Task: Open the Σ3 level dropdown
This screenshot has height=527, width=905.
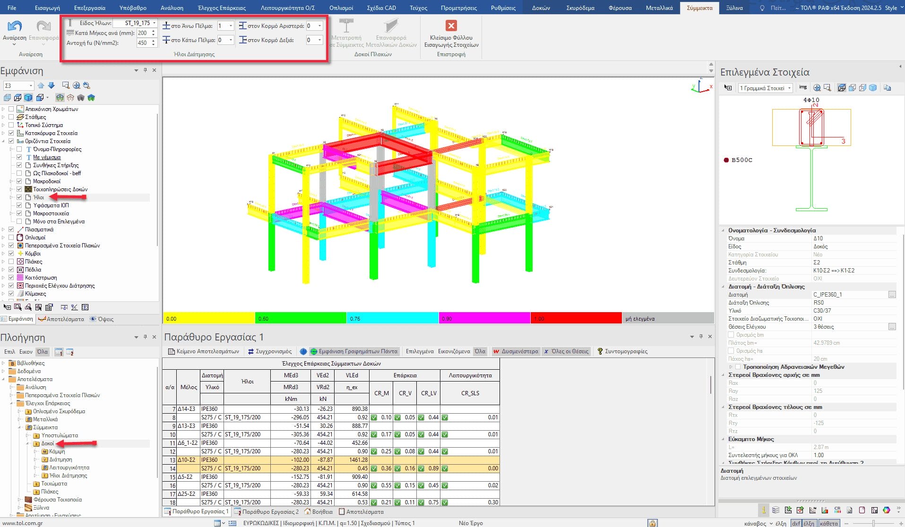Action: click(x=31, y=85)
